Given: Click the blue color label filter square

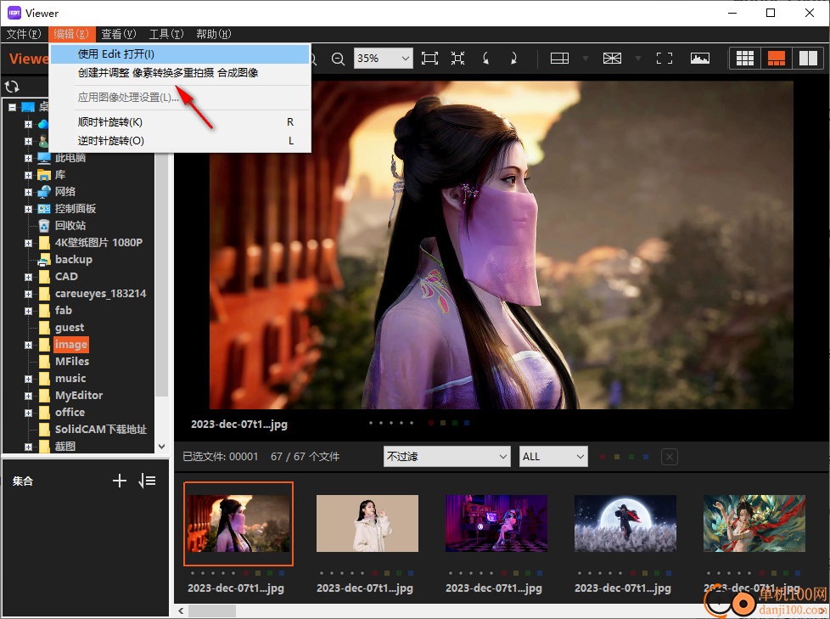Looking at the screenshot, I should pyautogui.click(x=646, y=457).
